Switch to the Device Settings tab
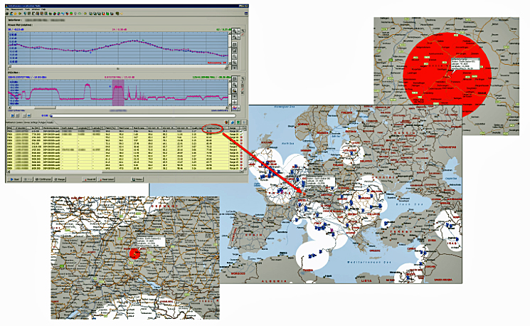 [31, 122]
